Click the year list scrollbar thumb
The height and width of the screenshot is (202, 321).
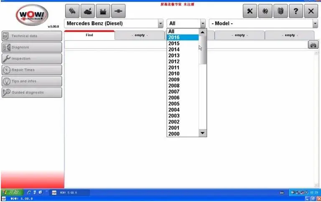pyautogui.click(x=202, y=50)
